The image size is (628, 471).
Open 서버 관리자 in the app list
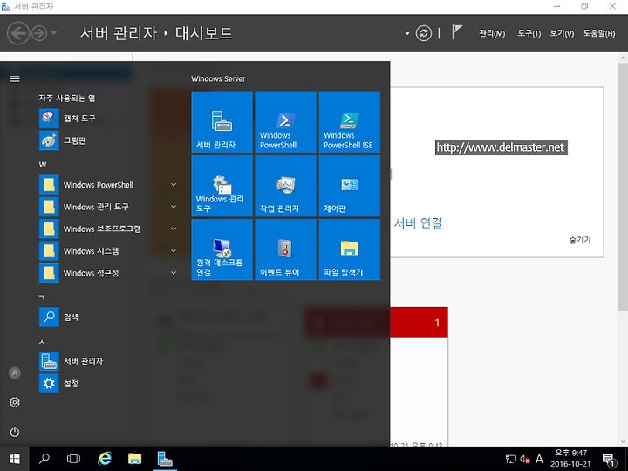click(108, 361)
